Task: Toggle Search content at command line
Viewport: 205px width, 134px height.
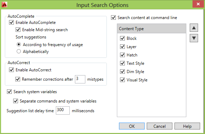Action: (x=113, y=17)
